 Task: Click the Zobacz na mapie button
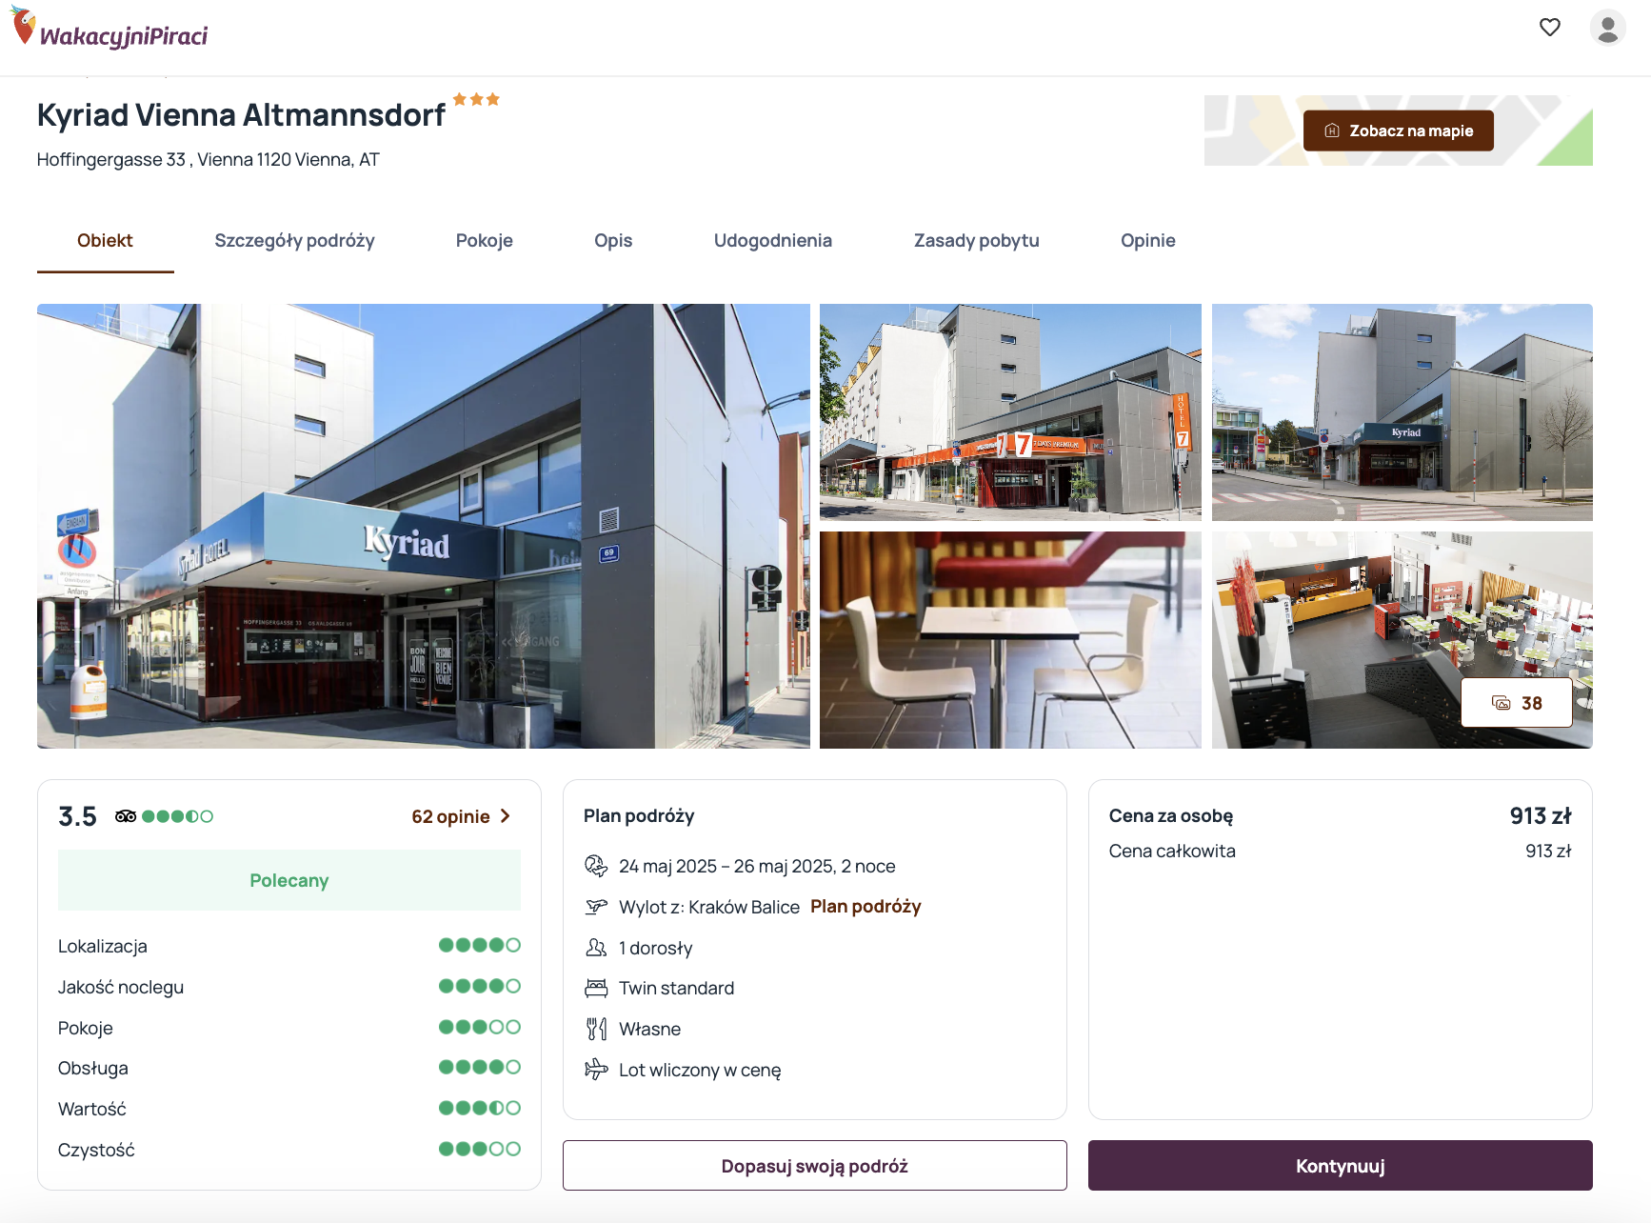pos(1398,130)
